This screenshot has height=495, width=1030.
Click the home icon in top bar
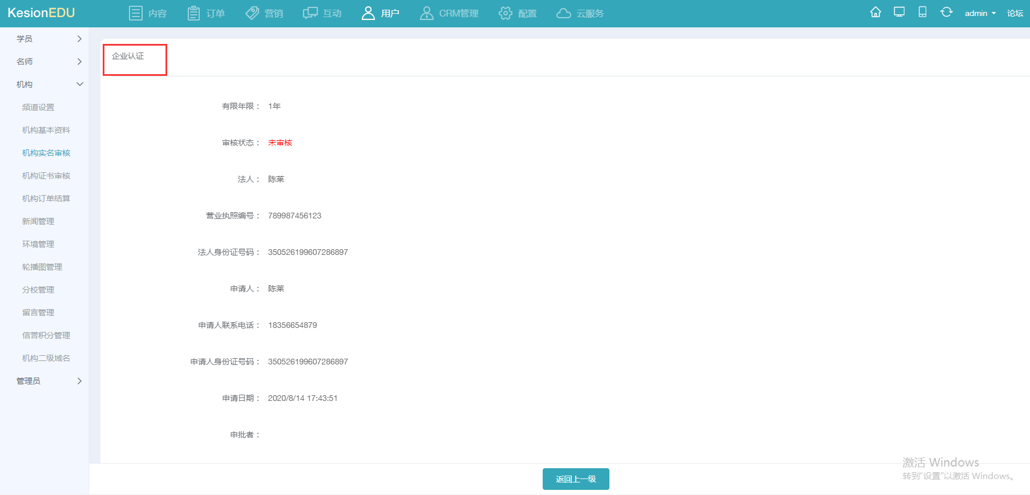(x=875, y=13)
